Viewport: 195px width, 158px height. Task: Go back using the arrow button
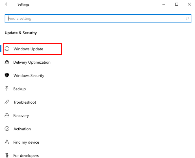coord(7,4)
